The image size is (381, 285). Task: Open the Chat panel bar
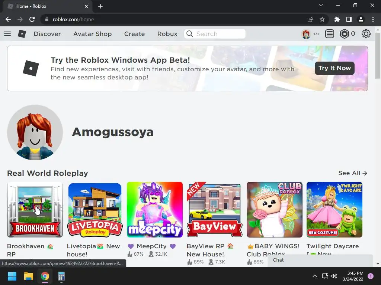(x=320, y=261)
